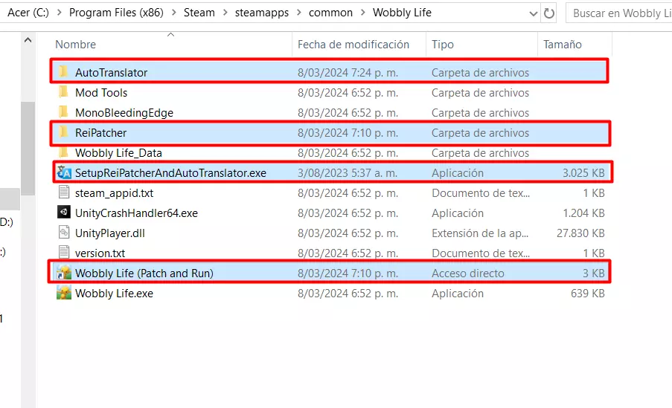Select the AutoTranslator file name

point(111,72)
